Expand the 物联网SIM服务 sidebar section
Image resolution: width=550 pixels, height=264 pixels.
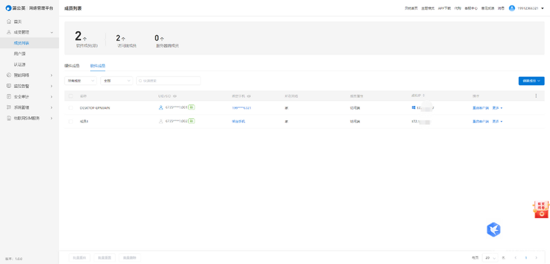point(52,118)
